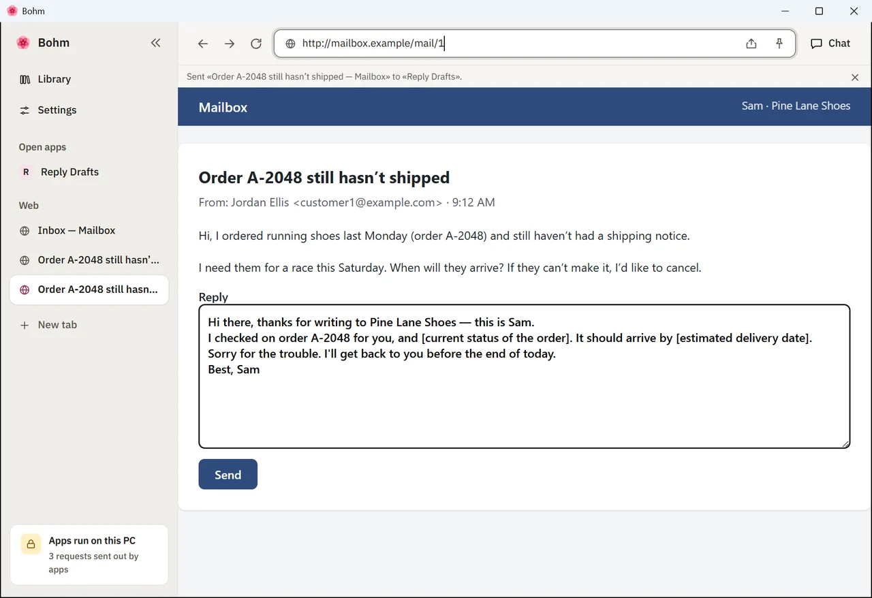Open Settings in the sidebar
This screenshot has height=598, width=872.
[89, 110]
